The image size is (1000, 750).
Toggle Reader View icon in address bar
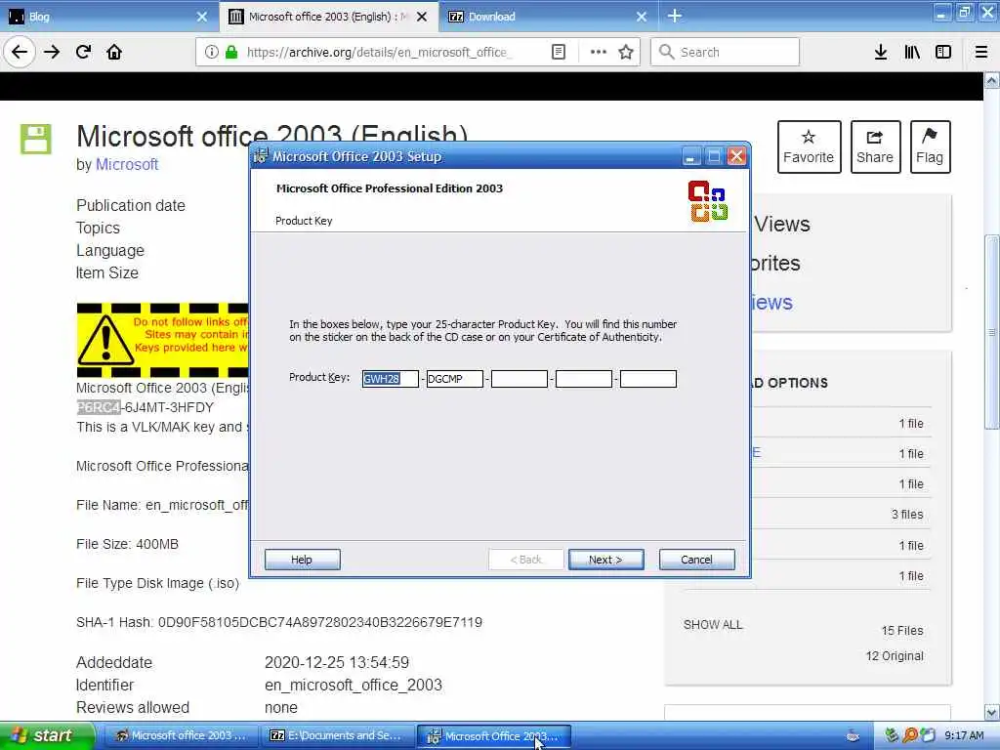[x=558, y=53]
